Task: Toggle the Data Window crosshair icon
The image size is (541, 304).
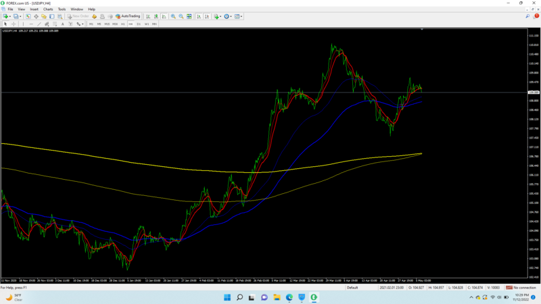Action: point(36,16)
